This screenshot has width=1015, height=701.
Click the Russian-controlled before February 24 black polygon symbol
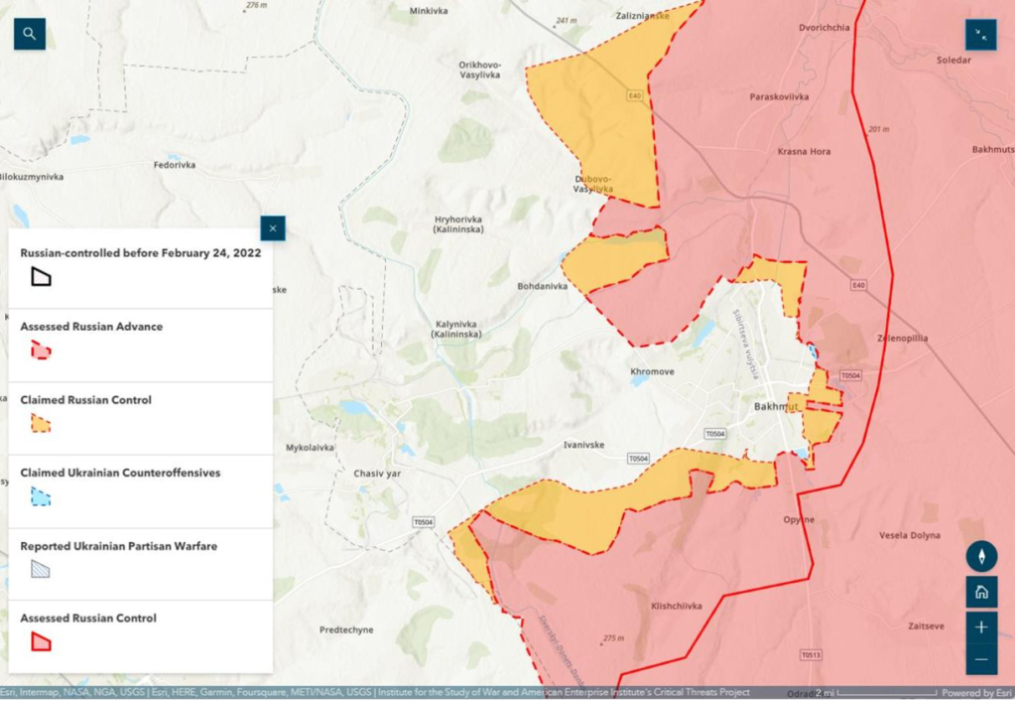[41, 277]
